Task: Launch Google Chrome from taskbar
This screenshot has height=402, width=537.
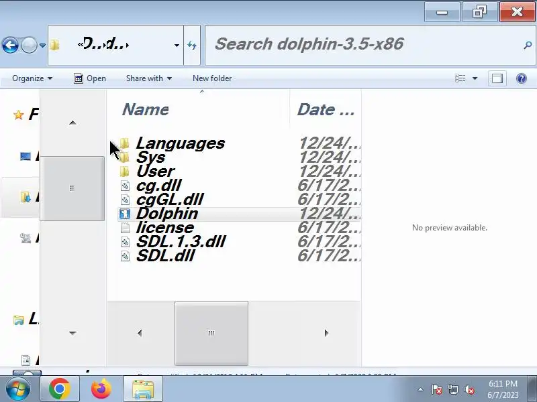Action: click(x=60, y=389)
